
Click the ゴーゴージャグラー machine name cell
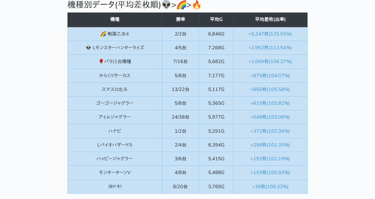coord(115,103)
